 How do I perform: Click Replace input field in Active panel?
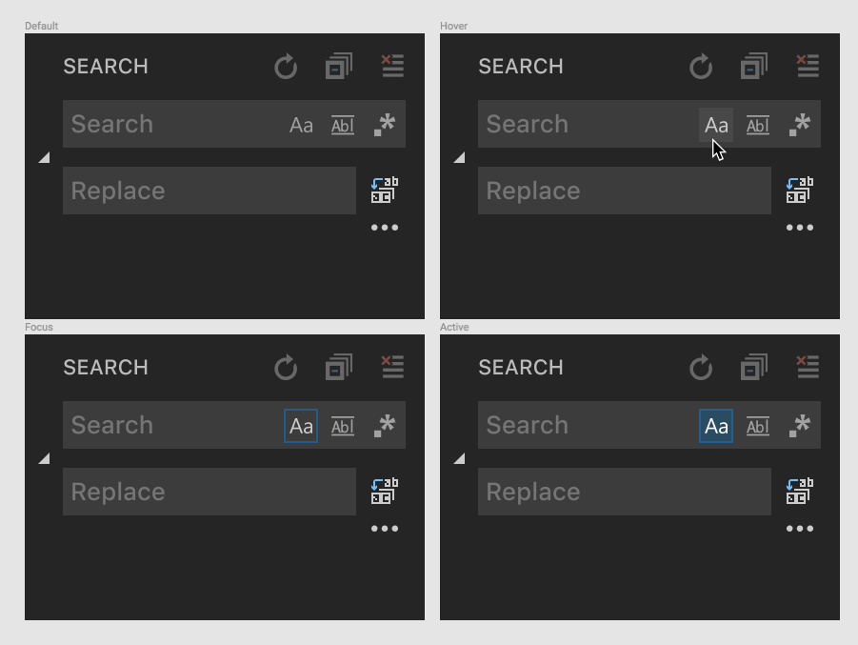625,492
